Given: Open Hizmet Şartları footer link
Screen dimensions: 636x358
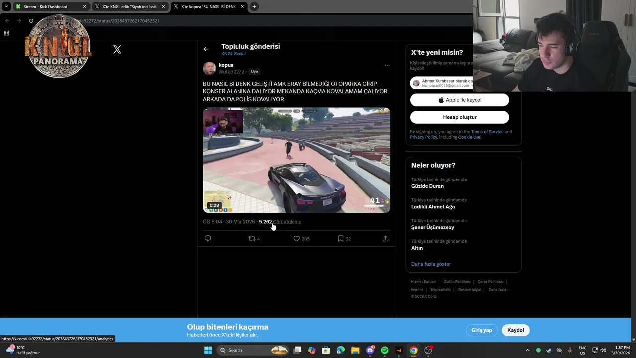Looking at the screenshot, I should (x=423, y=282).
